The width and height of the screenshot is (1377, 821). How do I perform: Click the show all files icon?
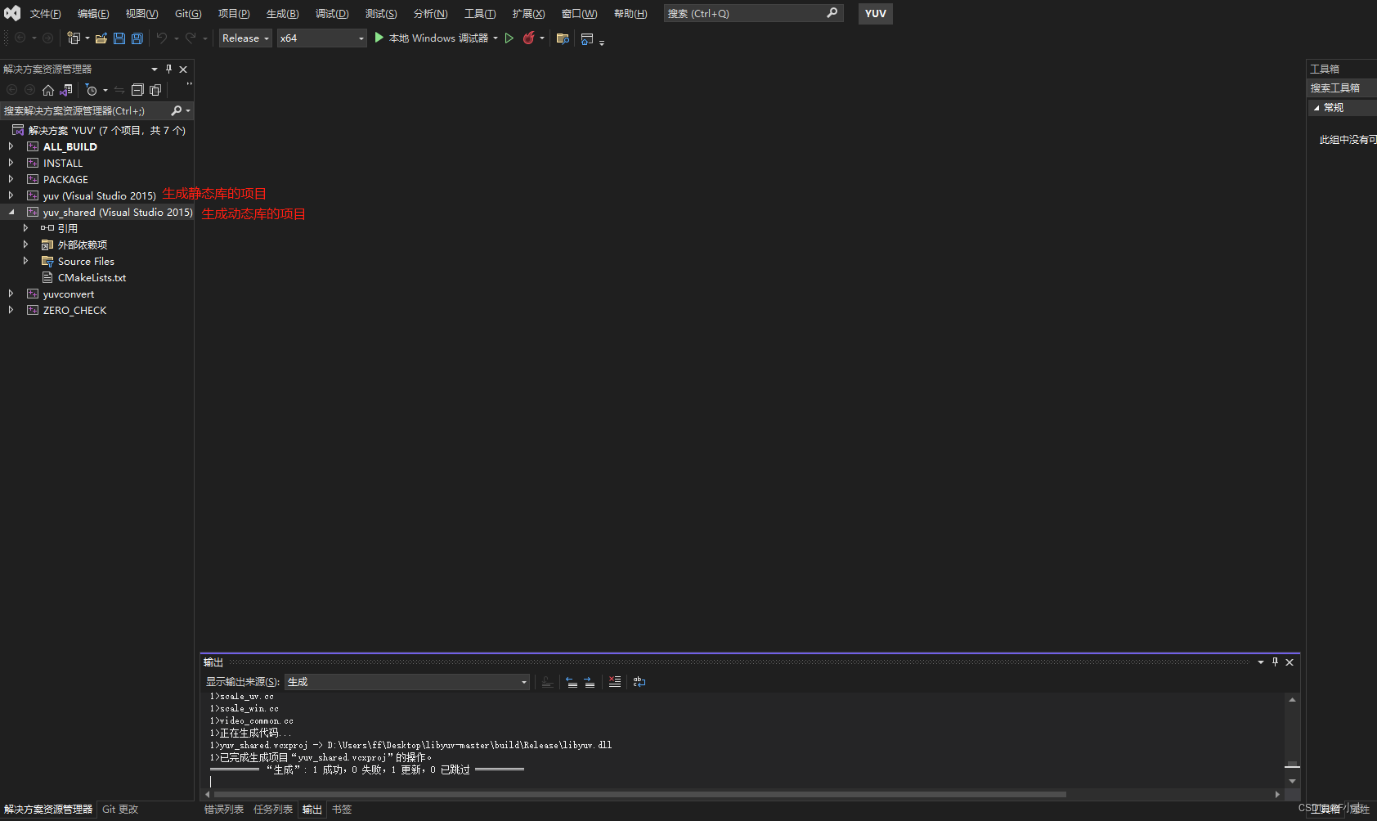pos(155,90)
